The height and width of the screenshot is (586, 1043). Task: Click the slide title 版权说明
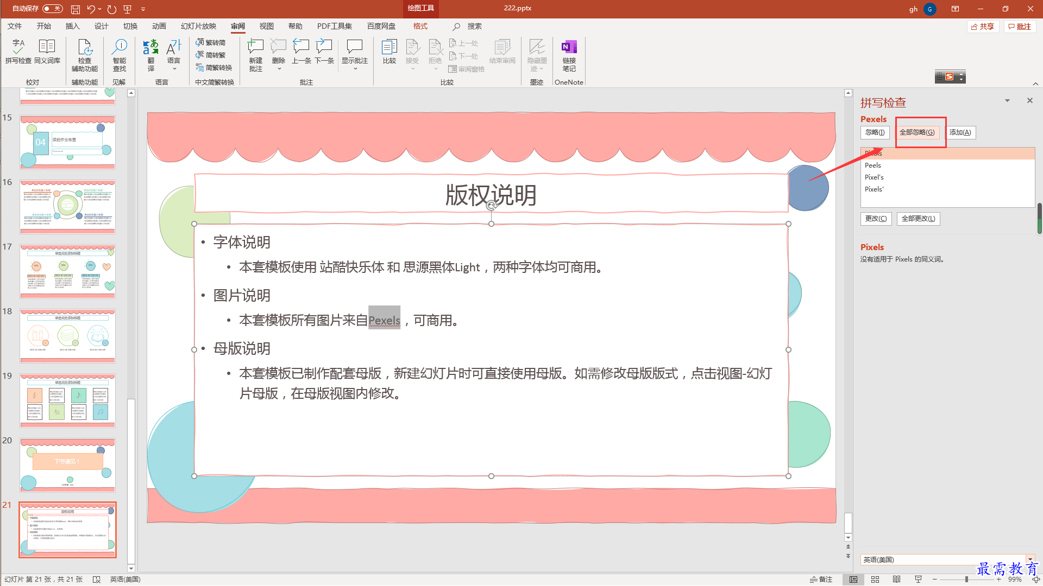click(x=491, y=195)
